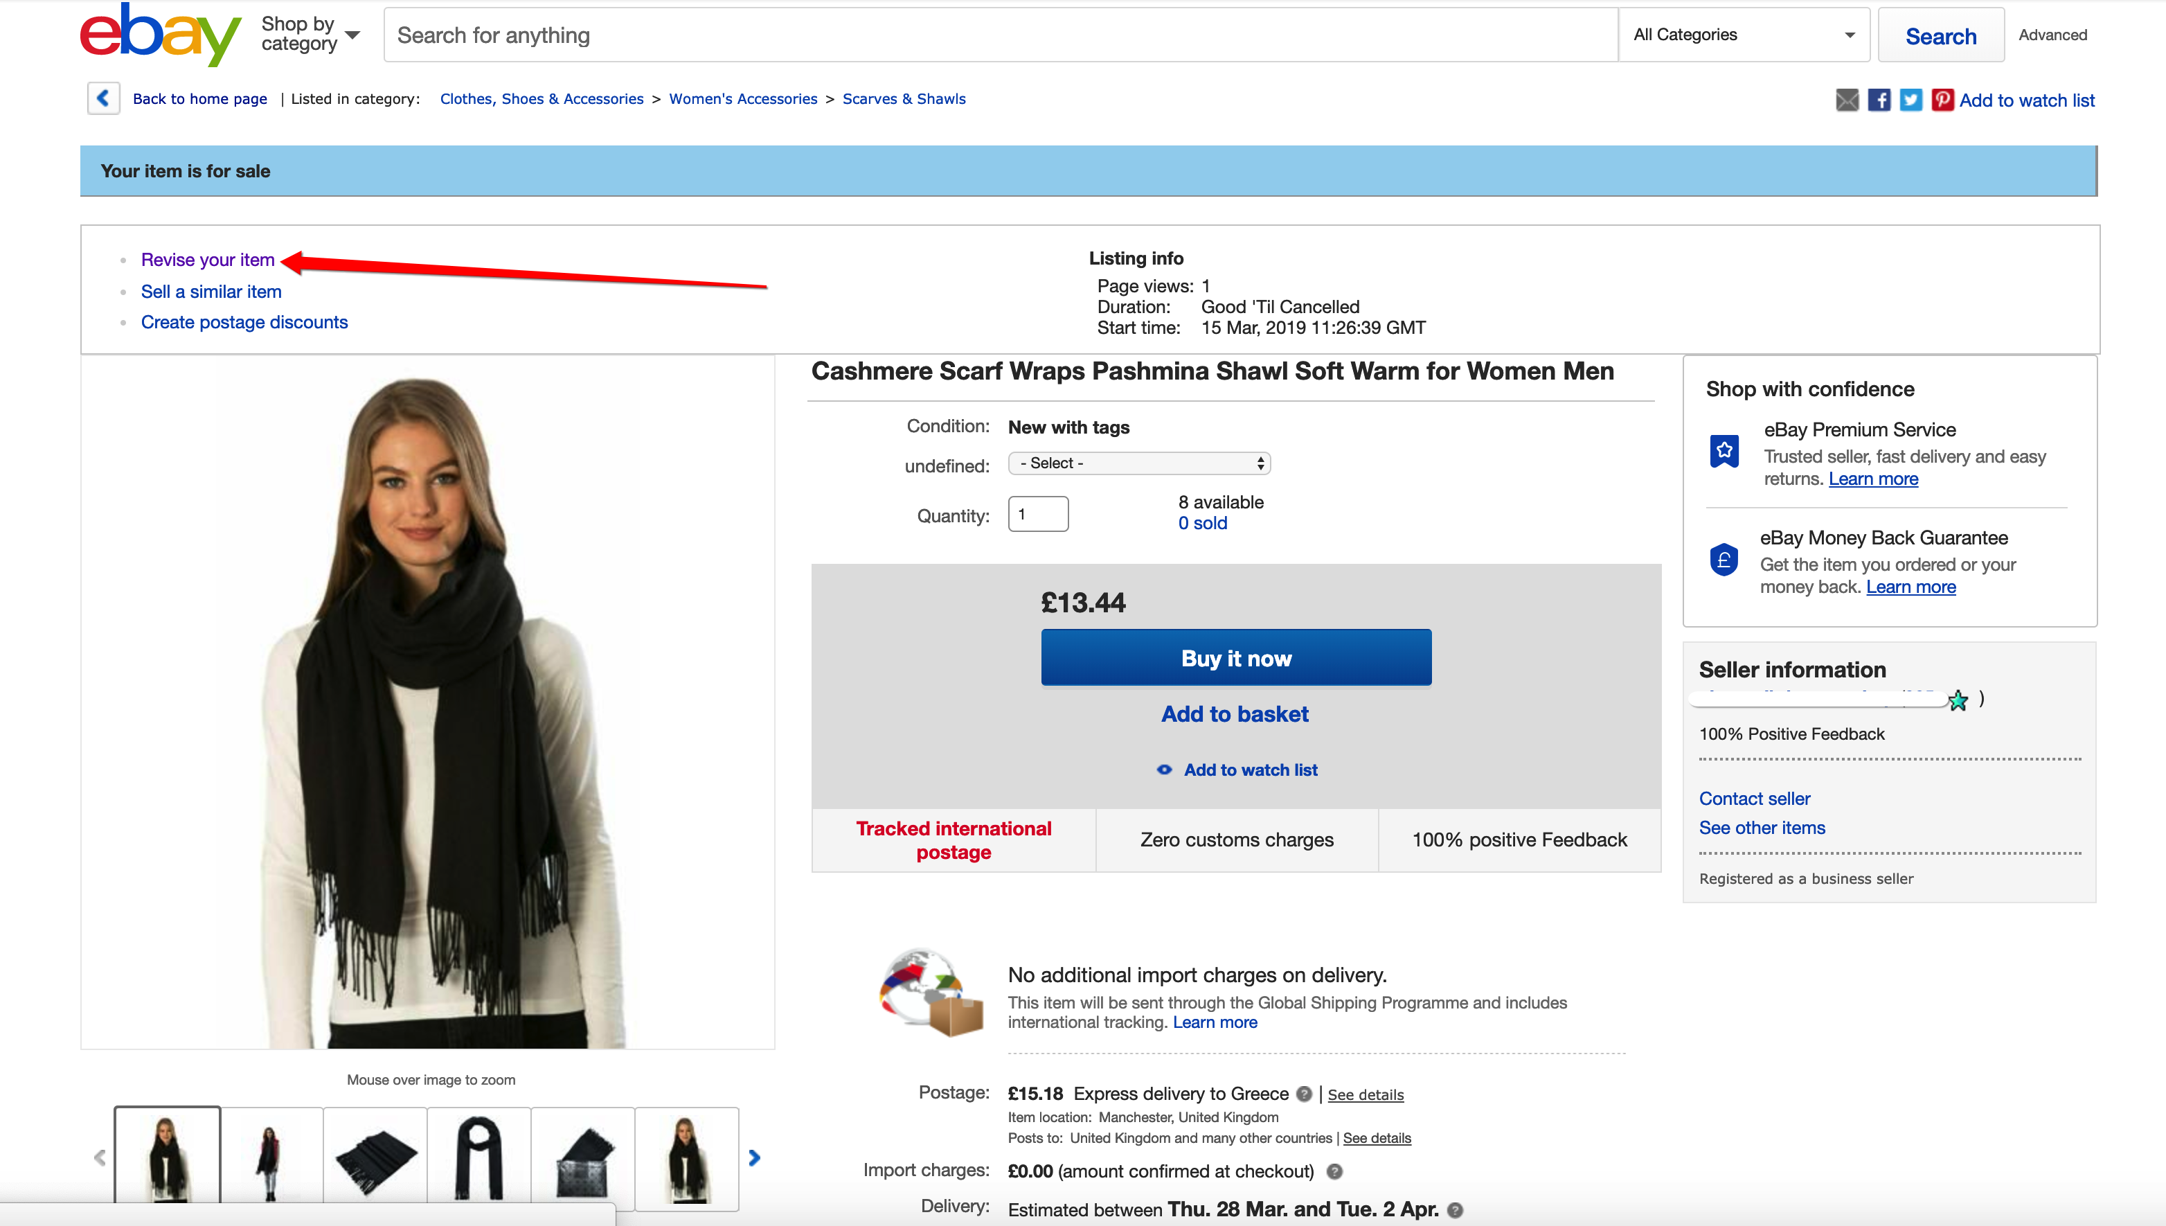The image size is (2166, 1226).
Task: Share listing on Twitter
Action: tap(1911, 100)
